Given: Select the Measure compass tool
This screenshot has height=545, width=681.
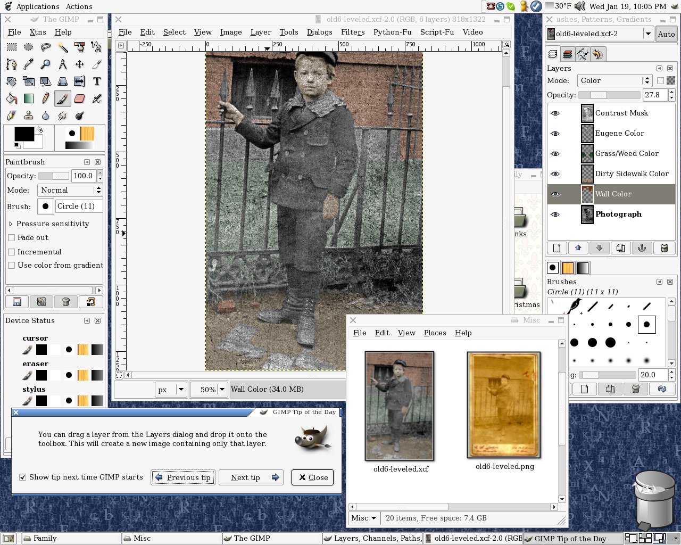Looking at the screenshot, I should click(63, 64).
